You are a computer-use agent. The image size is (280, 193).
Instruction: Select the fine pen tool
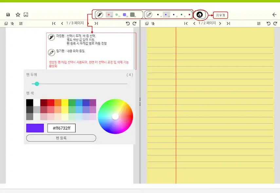[x=149, y=14]
